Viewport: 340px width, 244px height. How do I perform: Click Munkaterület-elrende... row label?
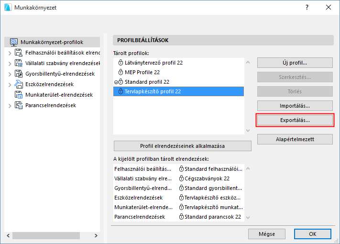pyautogui.click(x=143, y=207)
